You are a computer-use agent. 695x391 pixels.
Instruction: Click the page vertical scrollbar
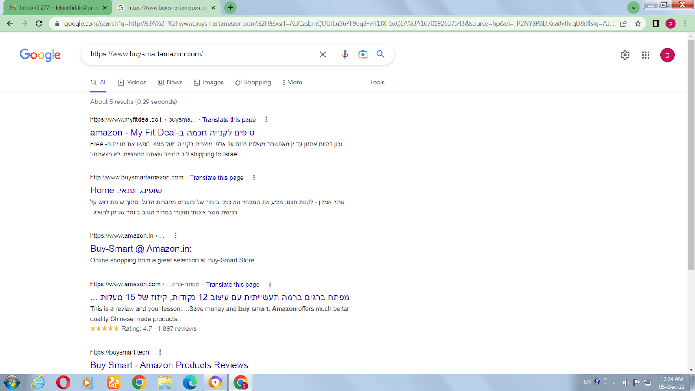click(x=691, y=155)
